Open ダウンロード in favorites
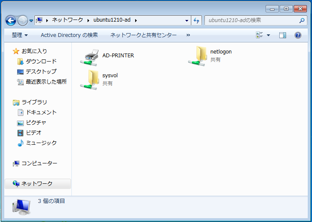The height and width of the screenshot is (222, 312). click(41, 62)
